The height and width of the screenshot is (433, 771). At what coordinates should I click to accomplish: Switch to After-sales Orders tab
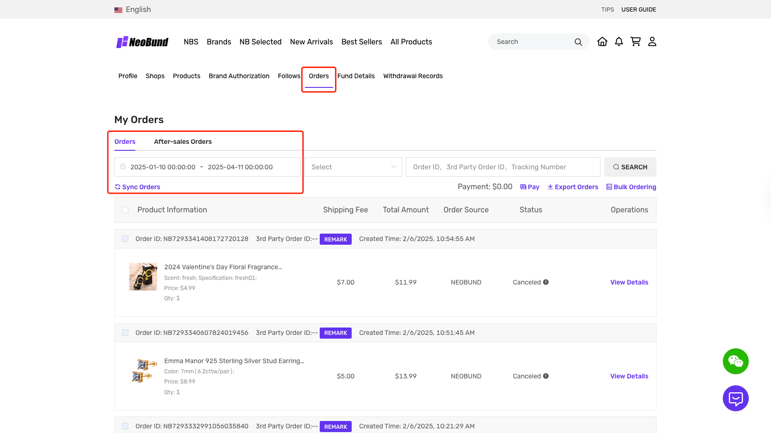183,142
